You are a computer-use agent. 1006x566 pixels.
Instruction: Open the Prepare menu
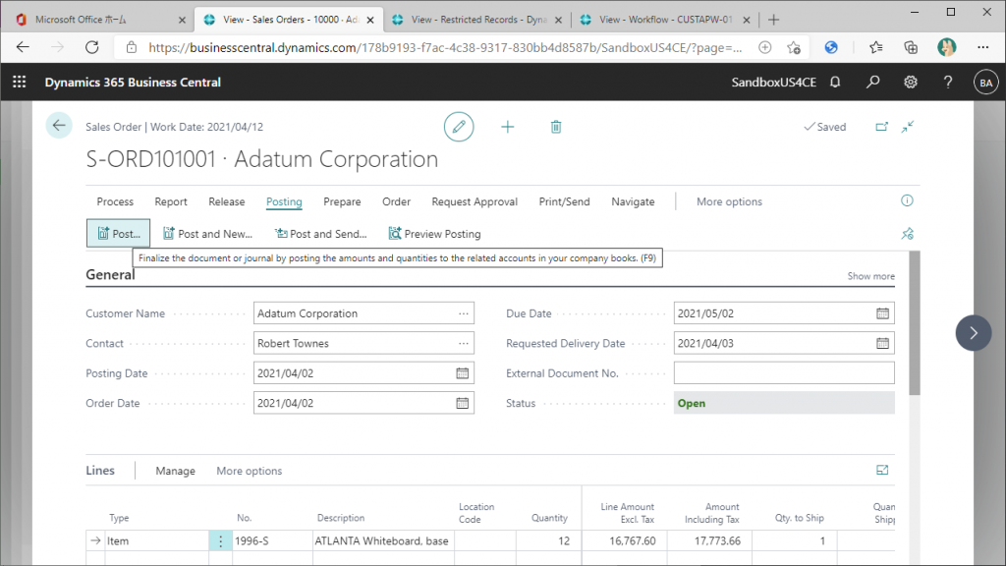(342, 201)
